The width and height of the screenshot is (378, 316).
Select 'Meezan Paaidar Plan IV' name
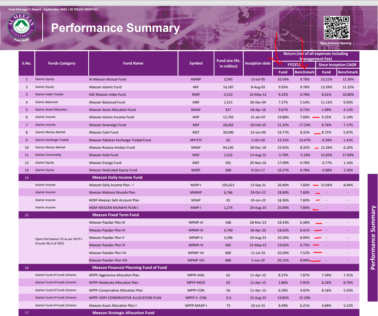(107, 230)
